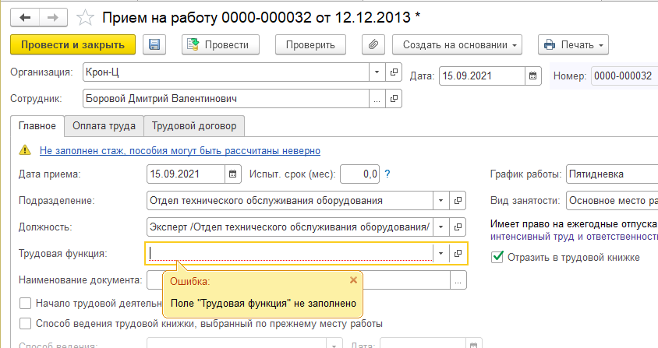This screenshot has width=658, height=348.
Task: Go forward with the right arrow button
Action: click(53, 18)
